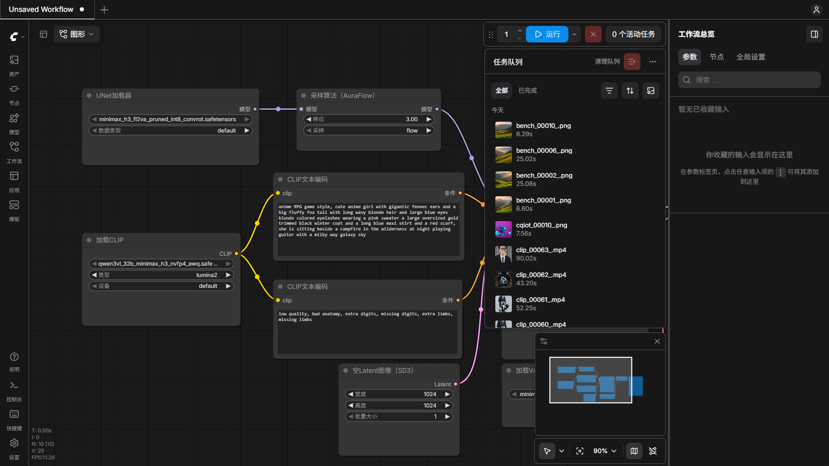Open the three-dot more menu of 任务队列
The height and width of the screenshot is (466, 829).
coord(653,62)
